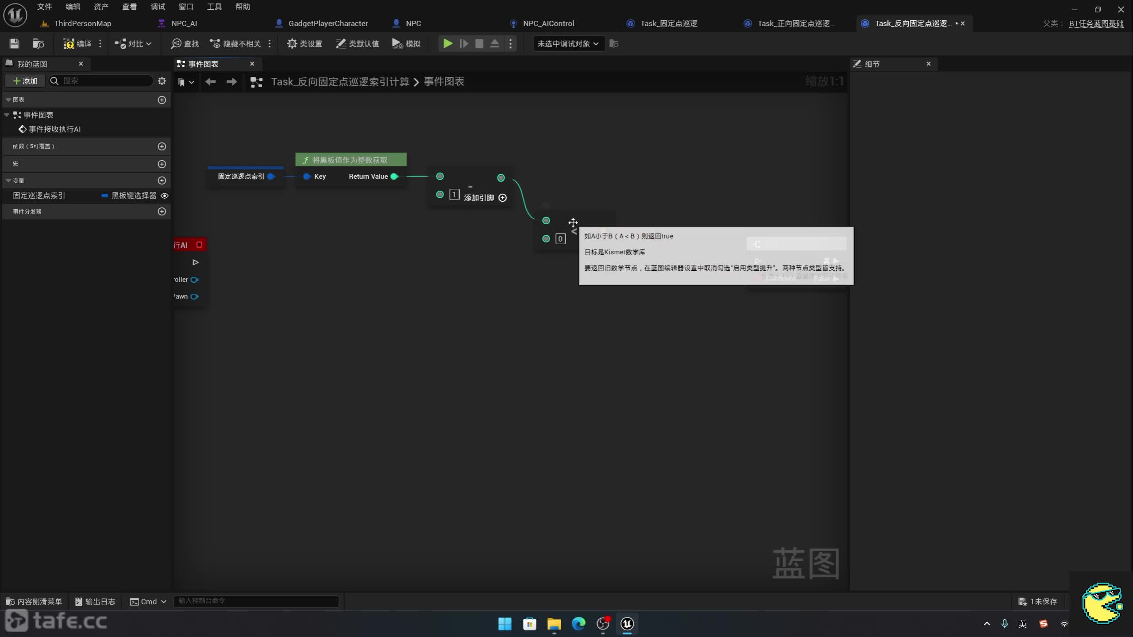1133x637 pixels.
Task: Click the Stop playback button
Action: coord(479,43)
